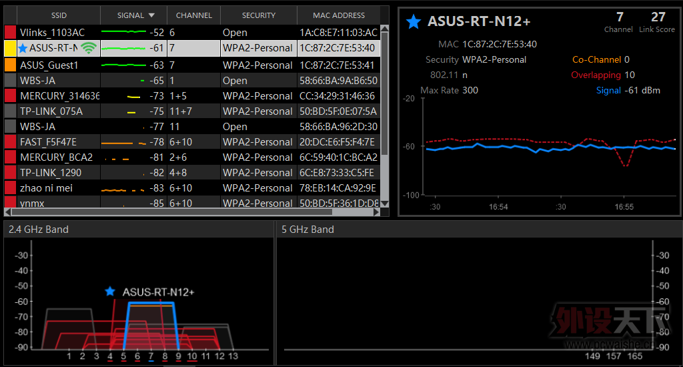The image size is (683, 367).
Task: Click red swatch for zhao ni mei
Action: coord(10,188)
